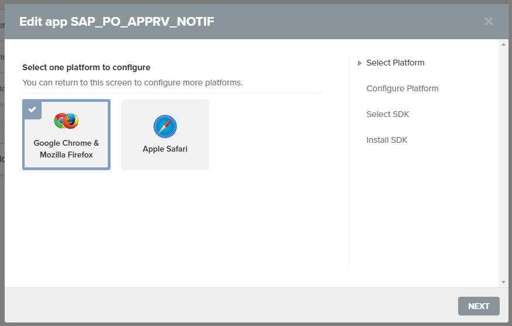
Task: Click the 'Select one platform to configure' heading
Action: coord(86,67)
